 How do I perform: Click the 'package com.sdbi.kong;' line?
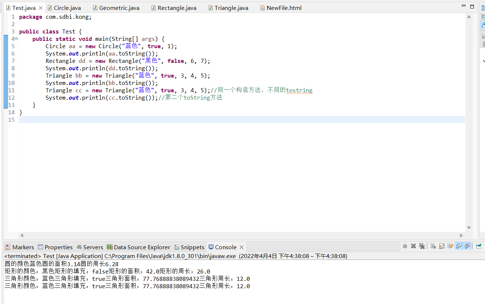[x=55, y=17]
